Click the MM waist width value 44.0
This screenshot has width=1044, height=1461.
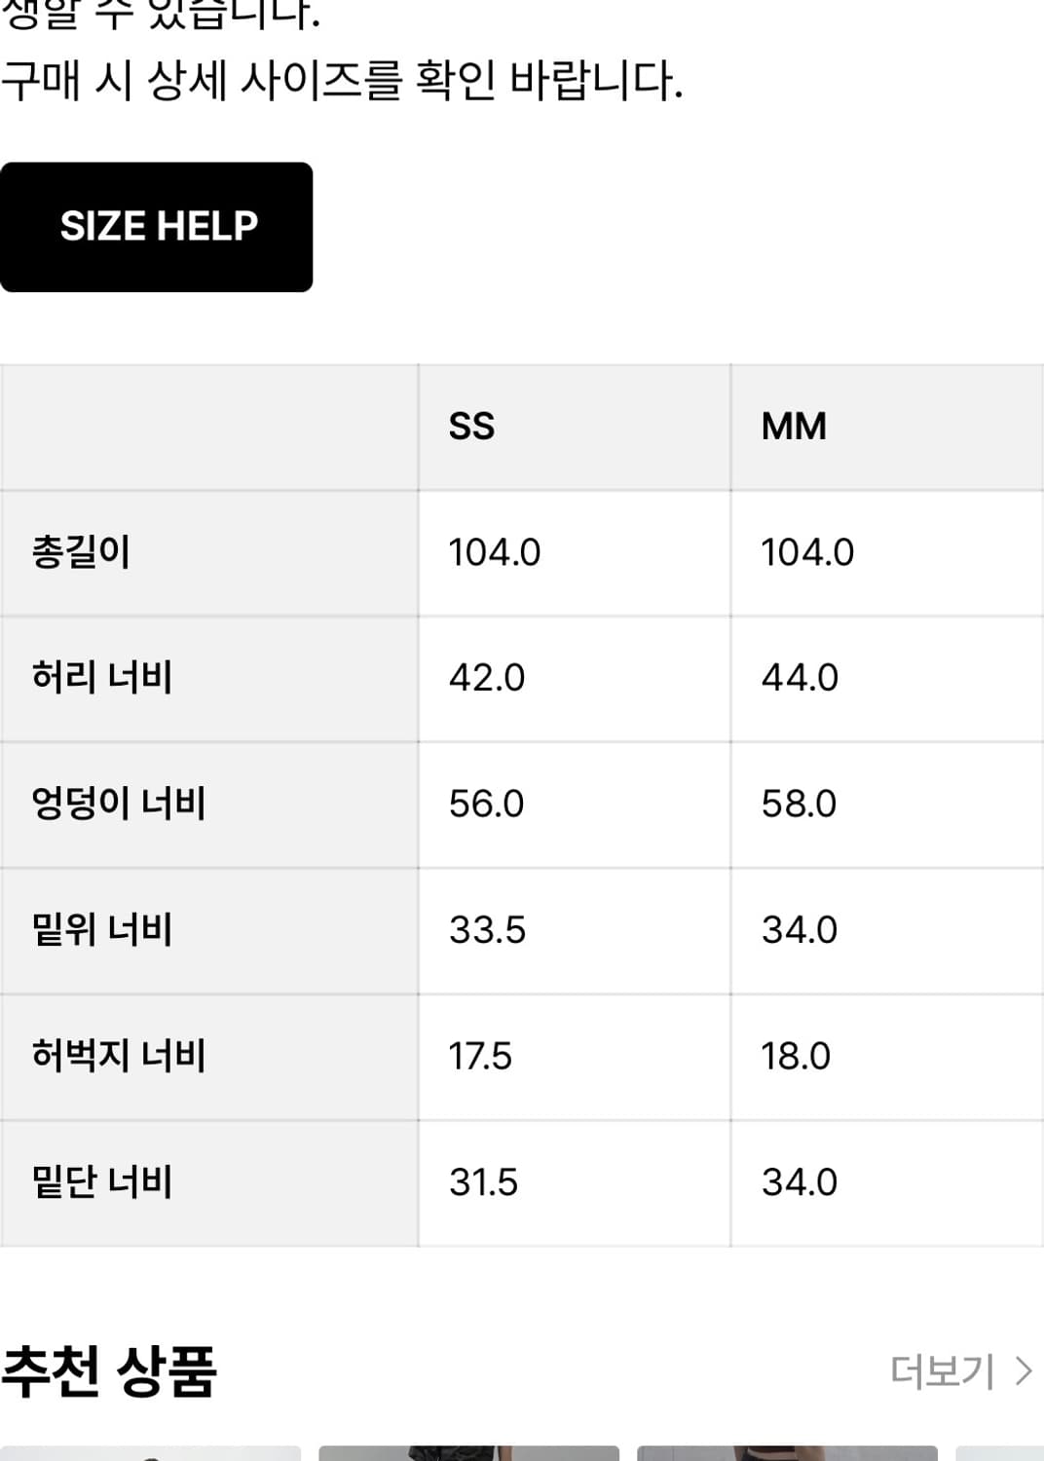pos(800,678)
